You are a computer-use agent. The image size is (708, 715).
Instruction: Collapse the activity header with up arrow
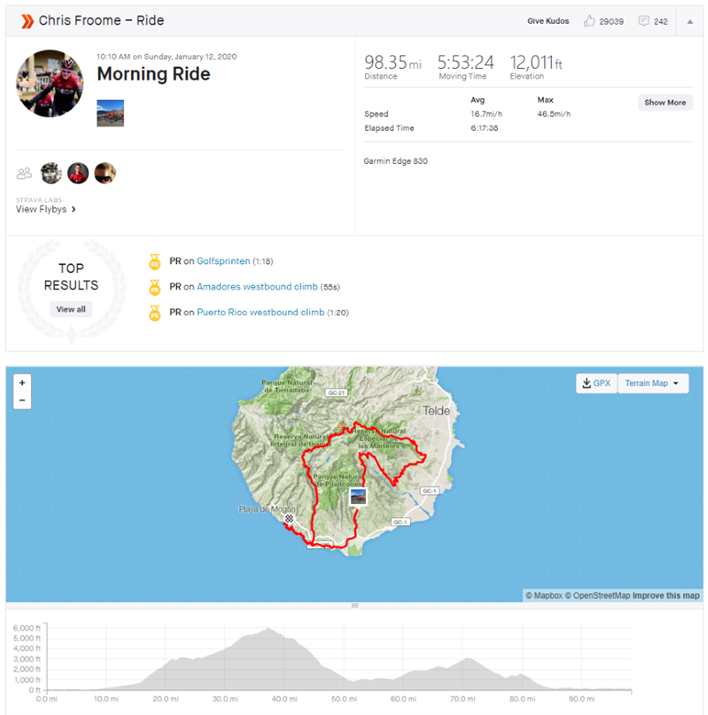(x=690, y=21)
